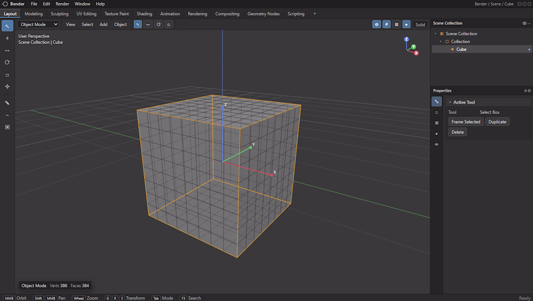Add a new workspace tab with plus

pyautogui.click(x=314, y=14)
